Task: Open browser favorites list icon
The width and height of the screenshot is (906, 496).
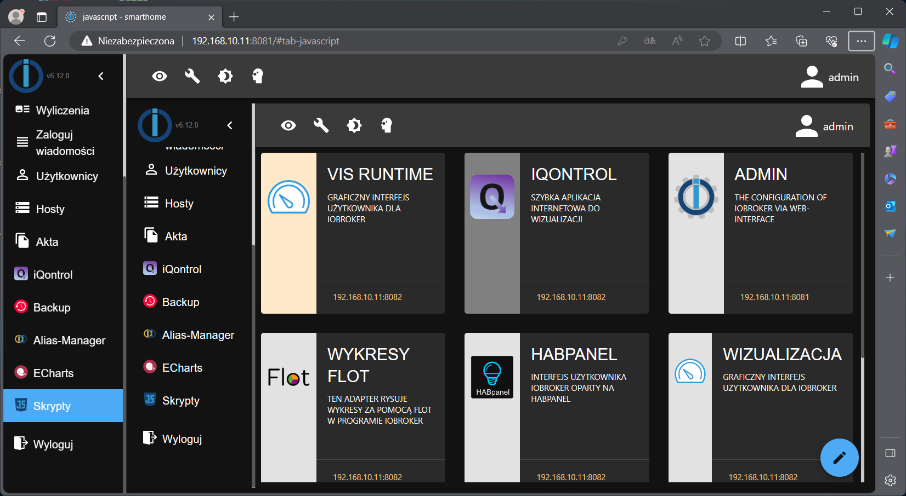Action: click(771, 41)
